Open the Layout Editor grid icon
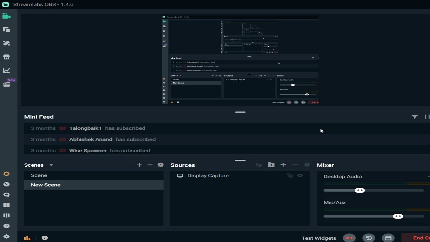 [x=6, y=205]
